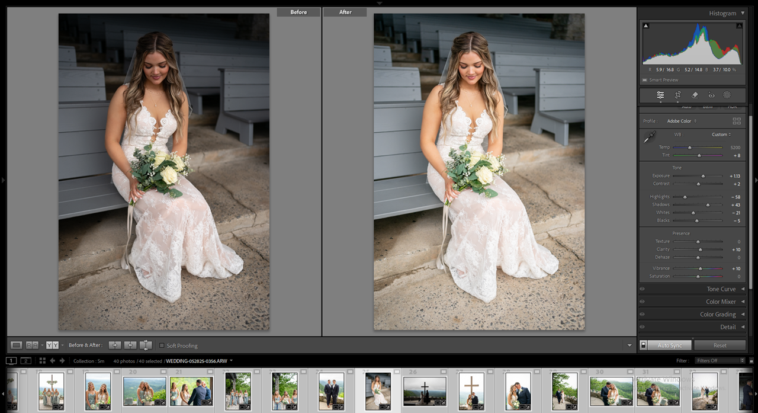Click the 'Collection : Sm' source text
Image resolution: width=758 pixels, height=413 pixels.
[x=89, y=361]
